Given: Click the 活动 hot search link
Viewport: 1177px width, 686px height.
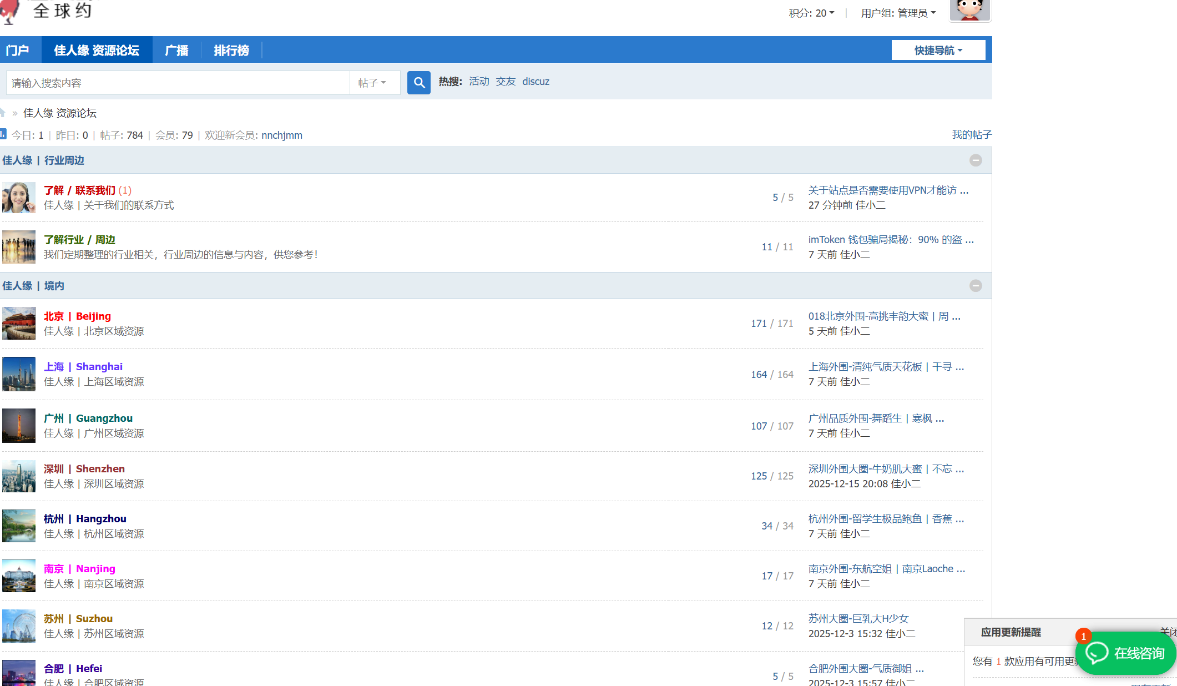Looking at the screenshot, I should [479, 82].
